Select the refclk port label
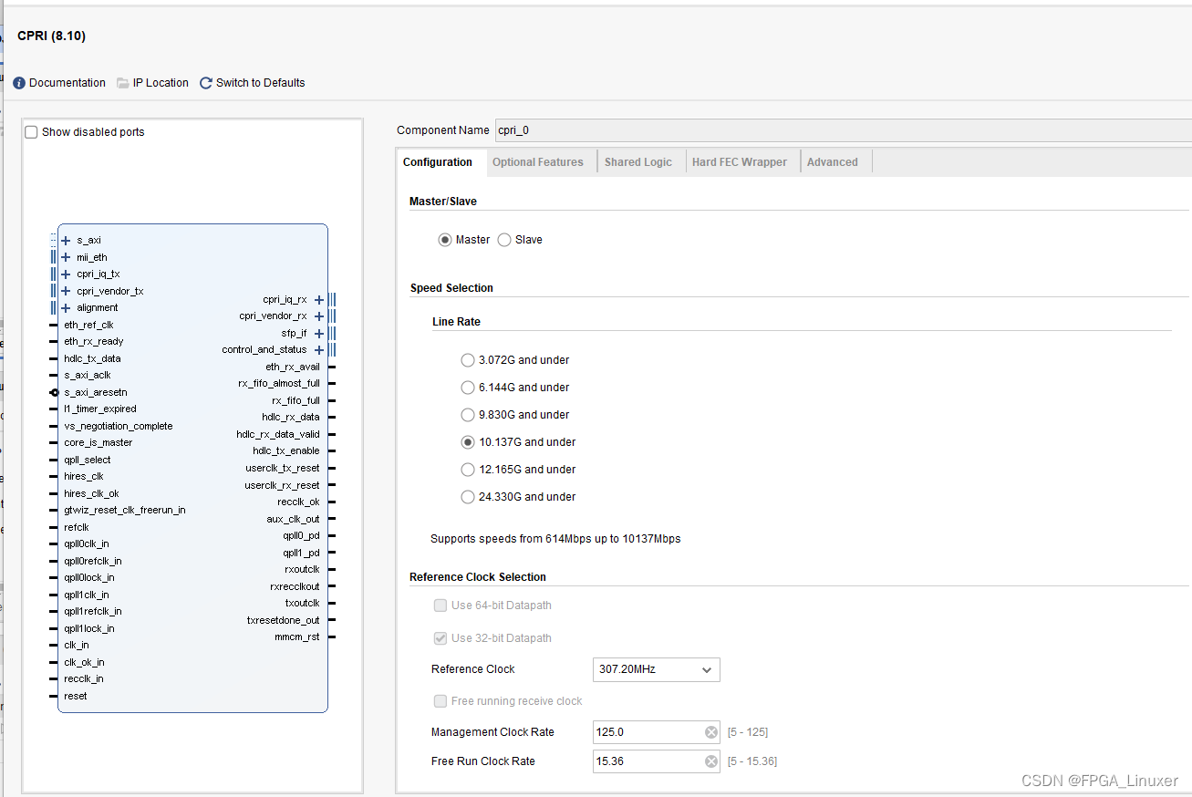This screenshot has width=1192, height=797. point(77,527)
